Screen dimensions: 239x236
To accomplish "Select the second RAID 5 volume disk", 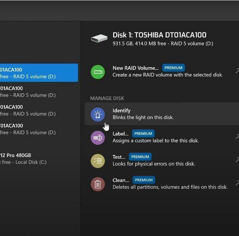I will pos(39,92).
